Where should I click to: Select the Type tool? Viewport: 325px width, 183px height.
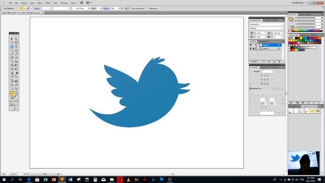[x=16, y=46]
